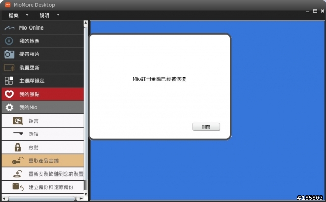Click the camera icon for 搜尋相片

pos(9,54)
